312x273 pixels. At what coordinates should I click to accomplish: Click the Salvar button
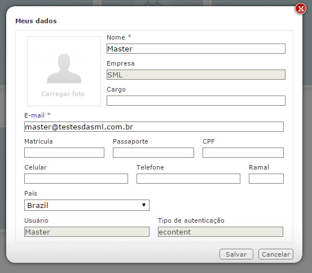tap(236, 254)
